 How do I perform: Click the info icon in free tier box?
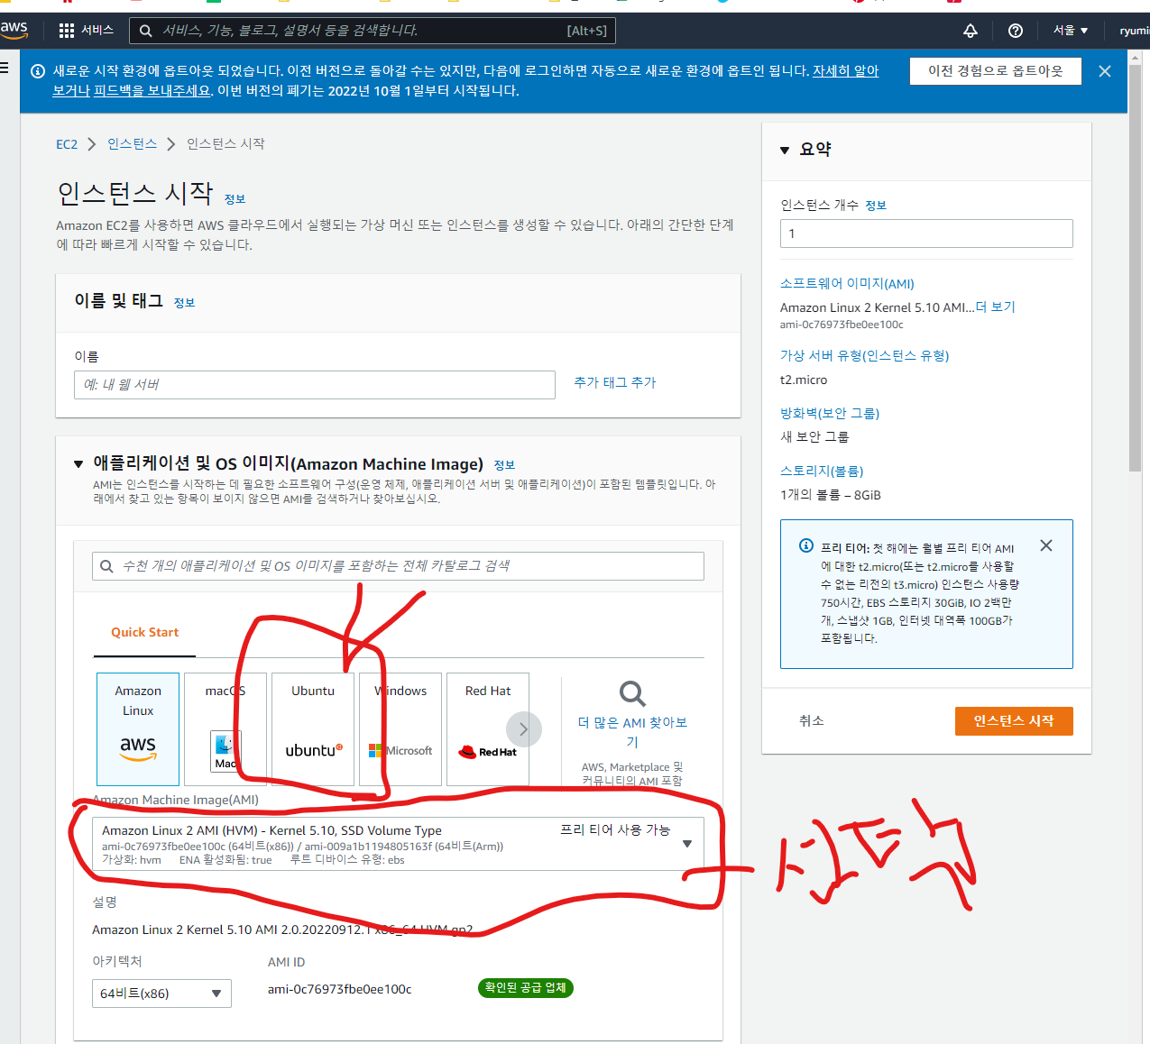click(x=806, y=545)
